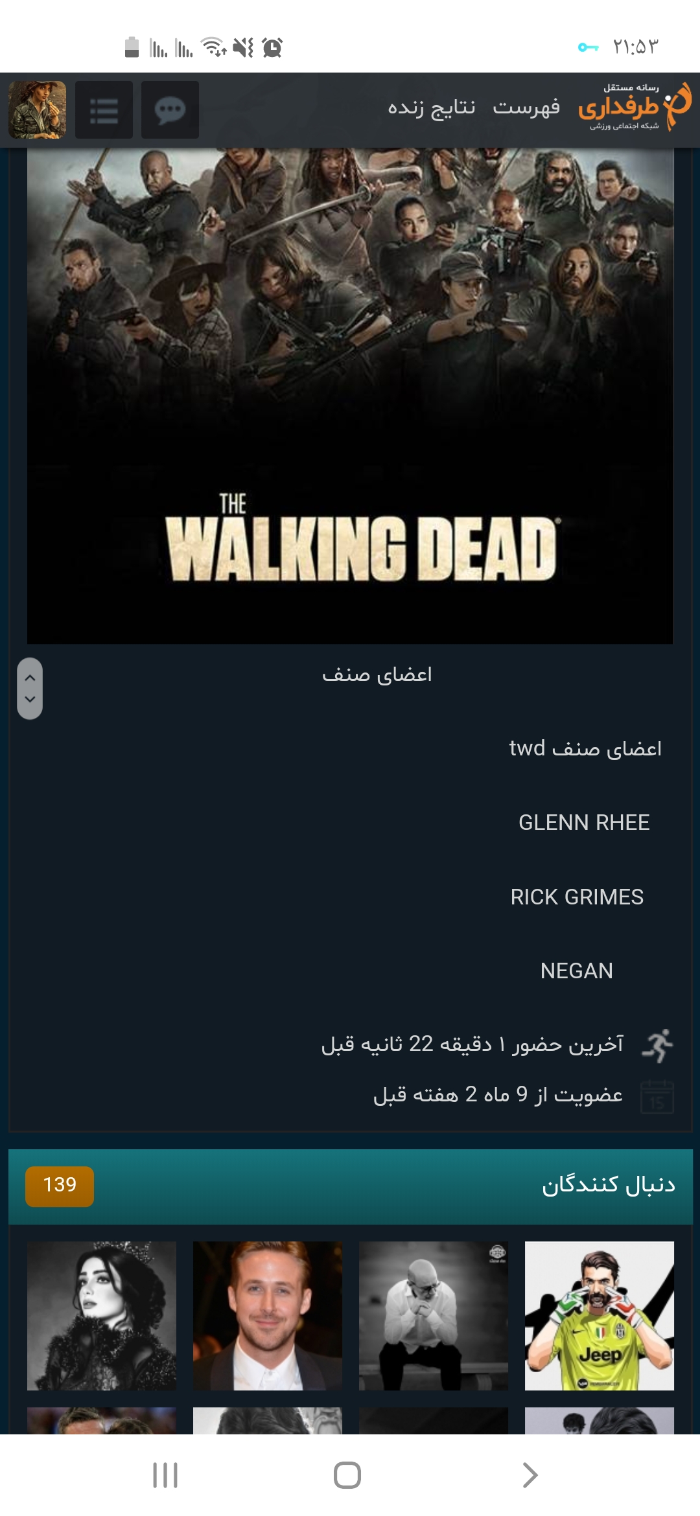The width and height of the screenshot is (700, 1516).
Task: Open RICK GRIMES member link
Action: (x=577, y=897)
